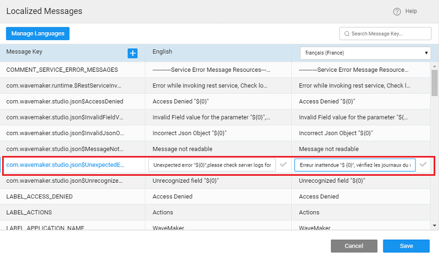The width and height of the screenshot is (439, 261).
Task: Click the Help question mark icon
Action: point(397,11)
